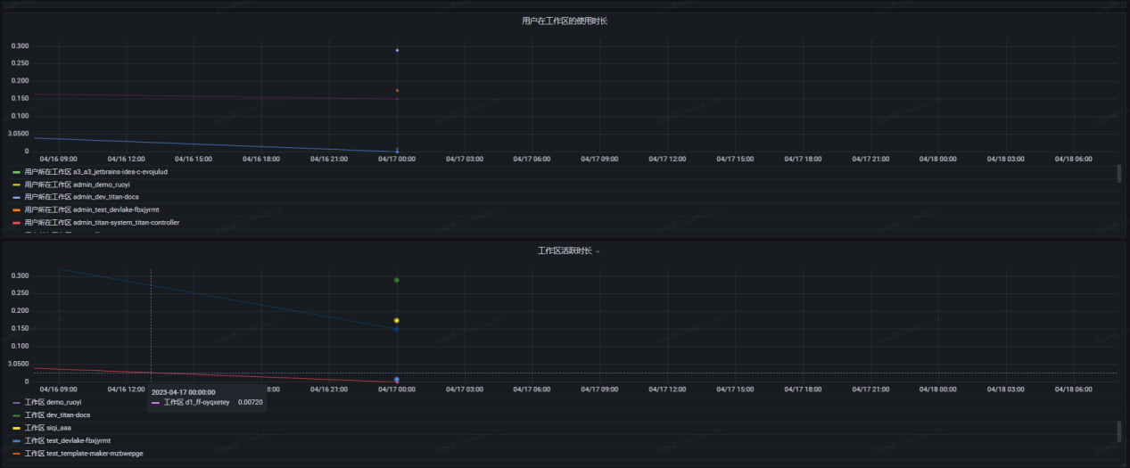
Task: Click the lower panel legend scrollbar
Action: tap(1119, 431)
